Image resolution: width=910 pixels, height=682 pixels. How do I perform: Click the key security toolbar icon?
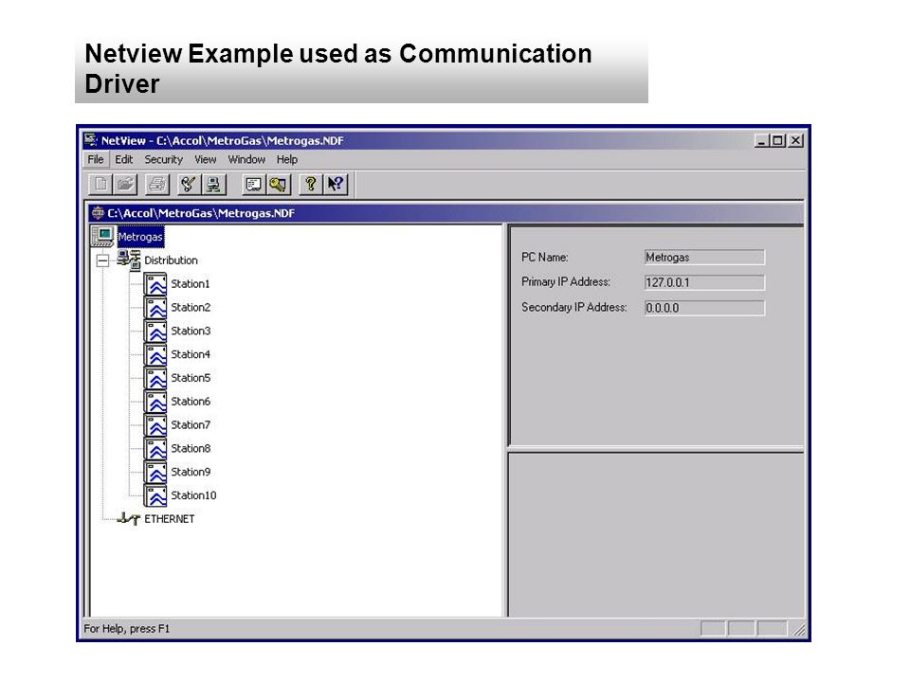pyautogui.click(x=279, y=185)
